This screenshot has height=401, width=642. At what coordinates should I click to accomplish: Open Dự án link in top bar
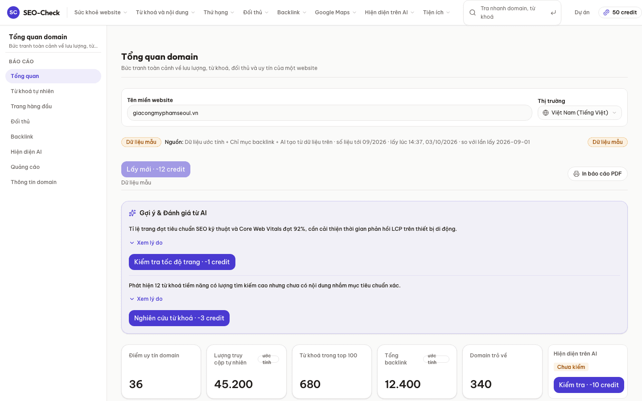click(x=582, y=12)
